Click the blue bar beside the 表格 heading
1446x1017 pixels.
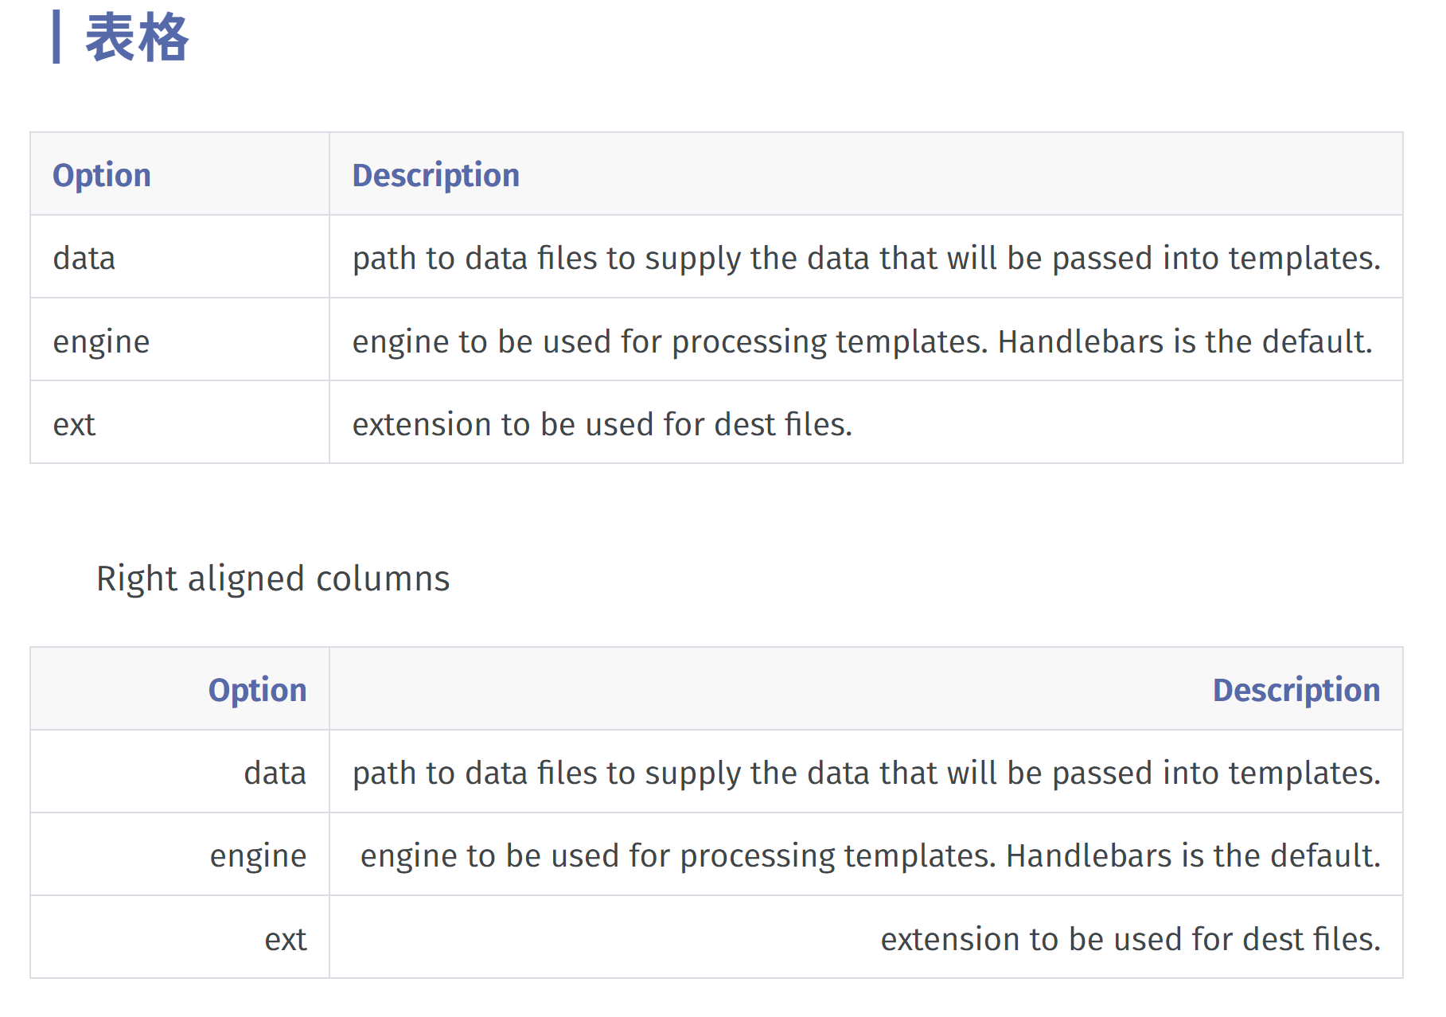(x=57, y=37)
